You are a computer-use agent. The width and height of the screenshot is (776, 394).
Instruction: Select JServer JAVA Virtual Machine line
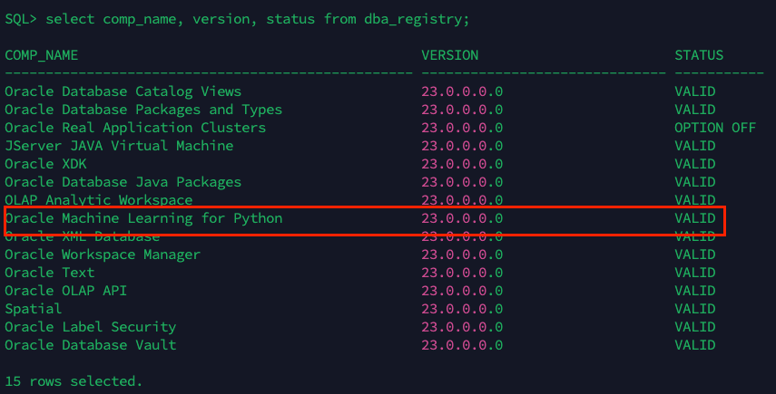pyautogui.click(x=119, y=146)
